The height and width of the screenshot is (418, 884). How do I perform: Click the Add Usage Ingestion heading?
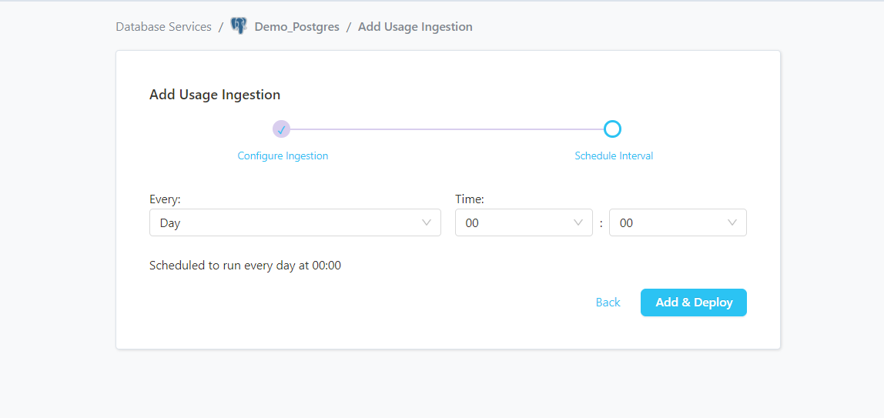(215, 95)
